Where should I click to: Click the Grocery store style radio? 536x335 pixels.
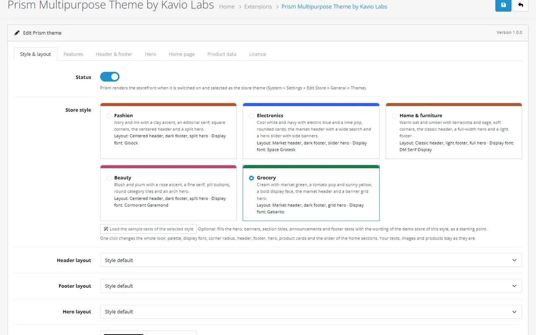pos(251,178)
